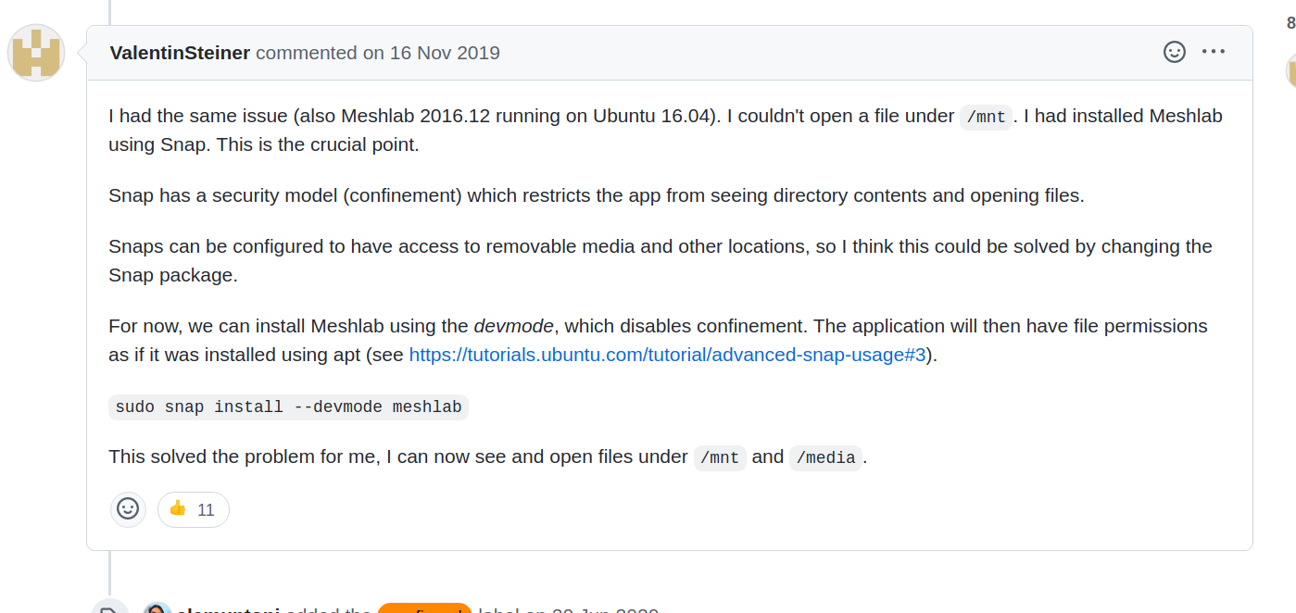Click the smiley reaction button below comment
This screenshot has height=613, width=1296.
point(128,509)
